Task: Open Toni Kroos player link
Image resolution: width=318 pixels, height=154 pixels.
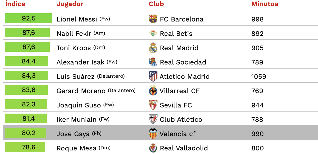Action: click(74, 48)
